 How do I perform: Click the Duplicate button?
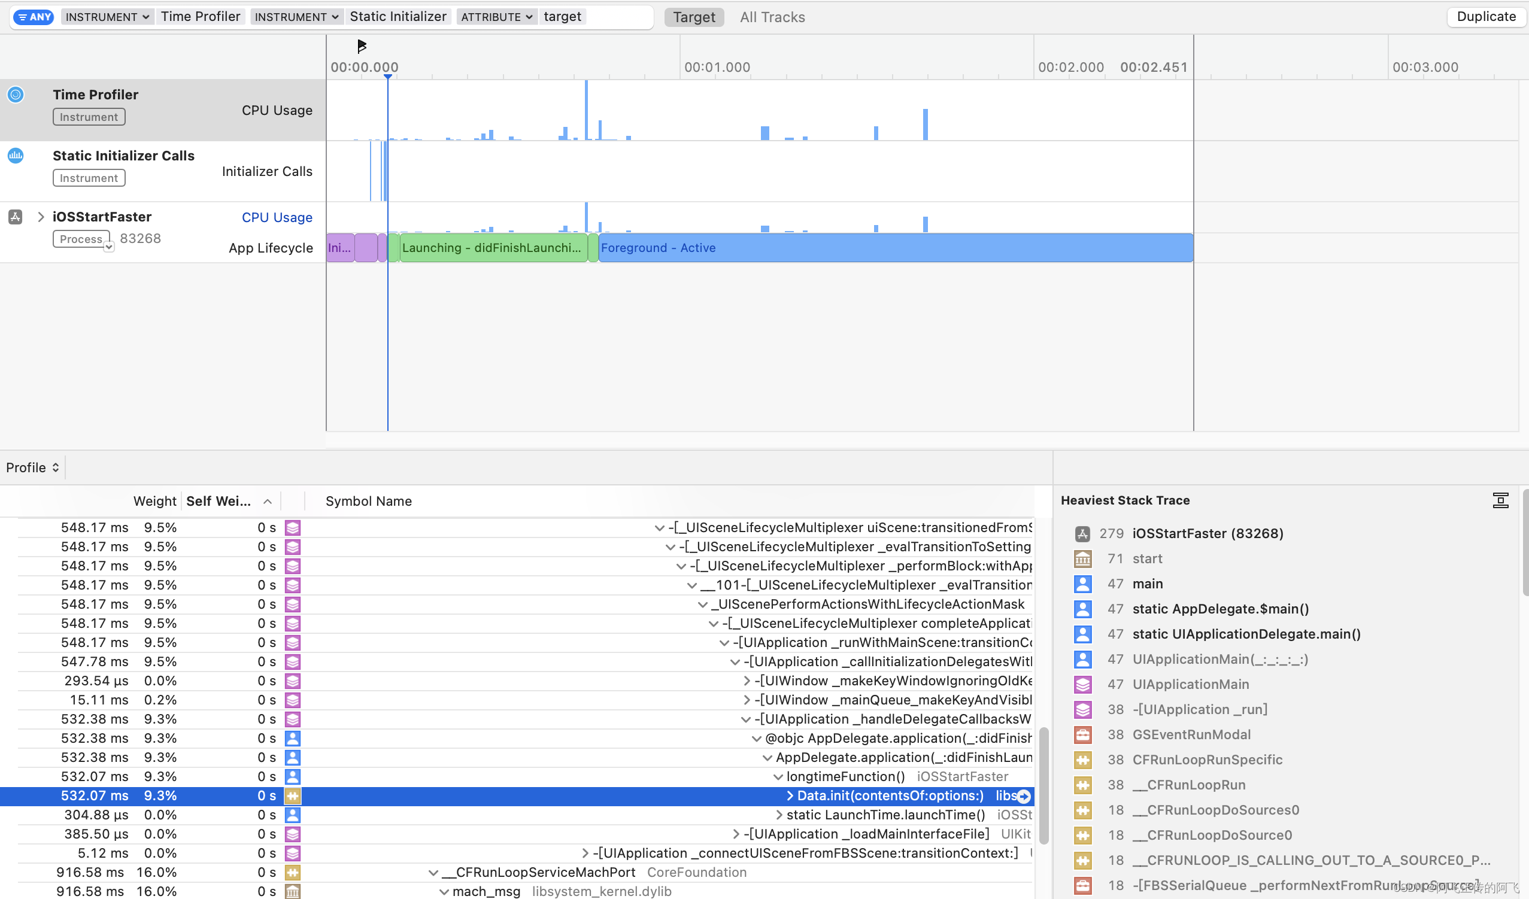point(1486,16)
